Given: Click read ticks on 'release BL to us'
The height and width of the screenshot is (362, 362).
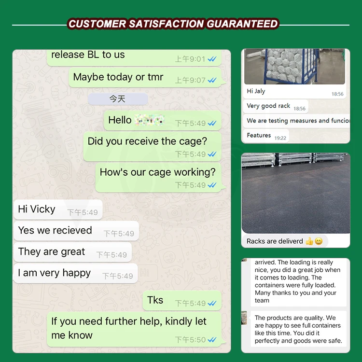Looking at the screenshot, I should point(212,59).
